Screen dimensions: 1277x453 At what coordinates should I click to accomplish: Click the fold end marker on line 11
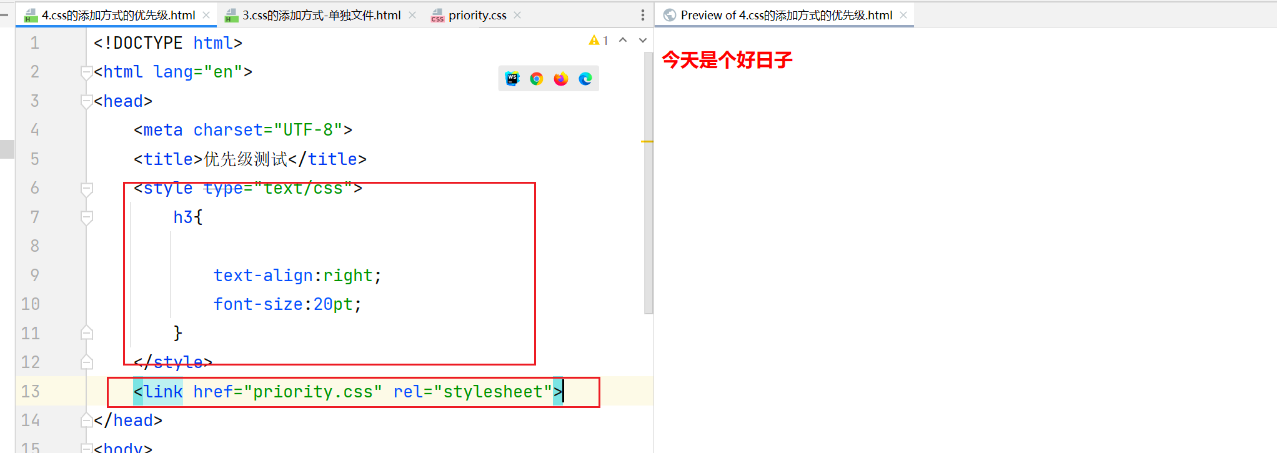click(x=87, y=333)
